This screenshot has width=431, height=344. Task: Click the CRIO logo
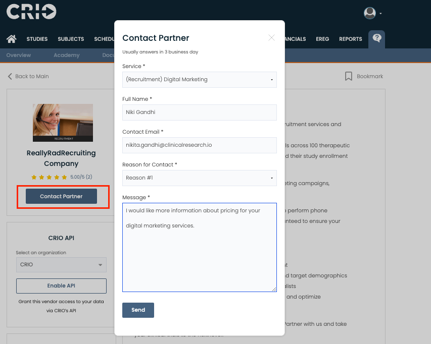click(31, 12)
